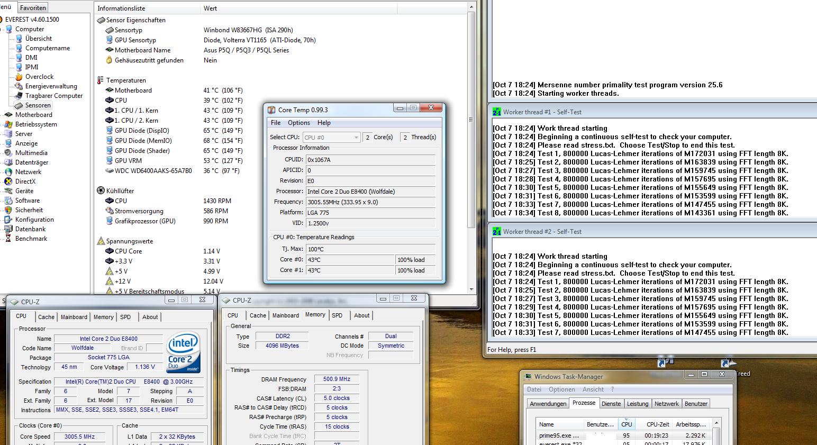Open Help menu in Core Temp
This screenshot has width=817, height=445.
[x=324, y=123]
